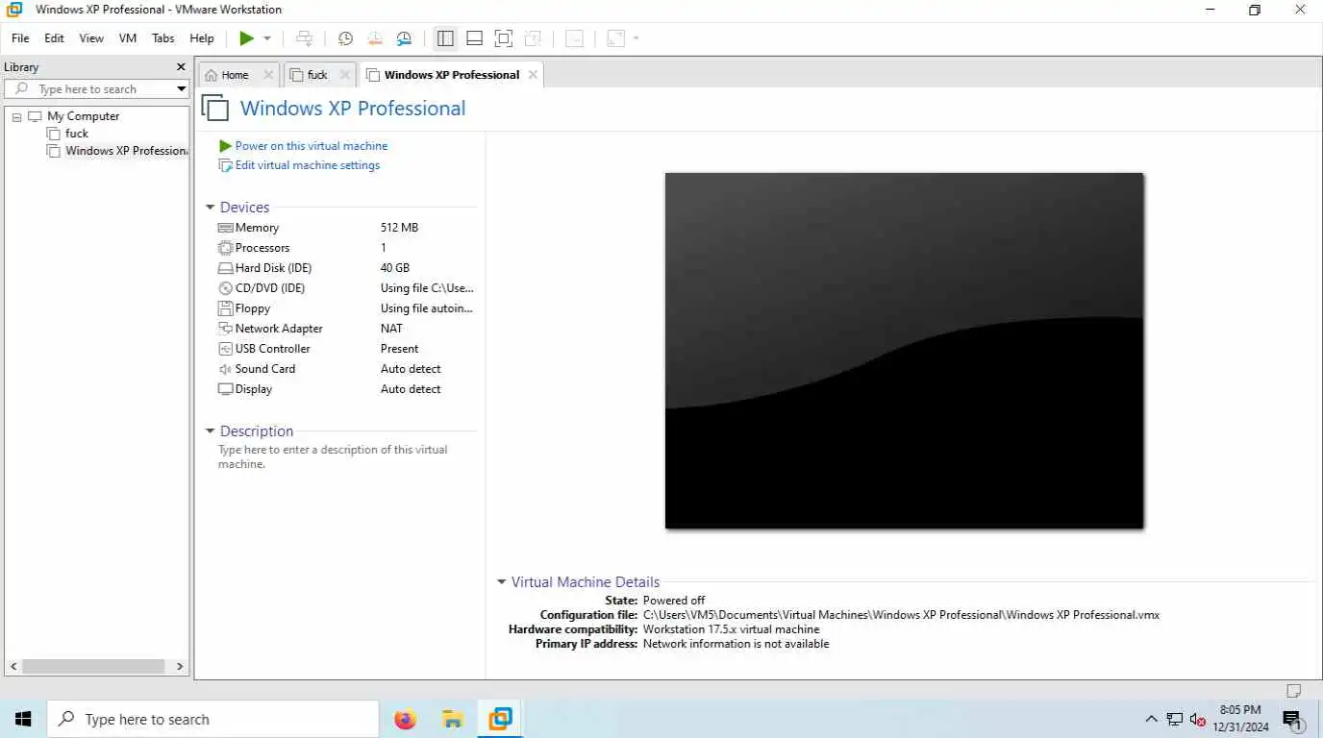Viewport: 1323px width, 738px height.
Task: Switch to the tab named fuck
Action: [317, 75]
